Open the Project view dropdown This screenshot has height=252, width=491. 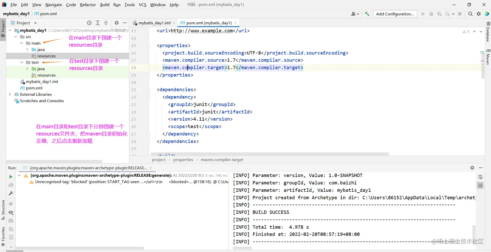click(x=24, y=23)
